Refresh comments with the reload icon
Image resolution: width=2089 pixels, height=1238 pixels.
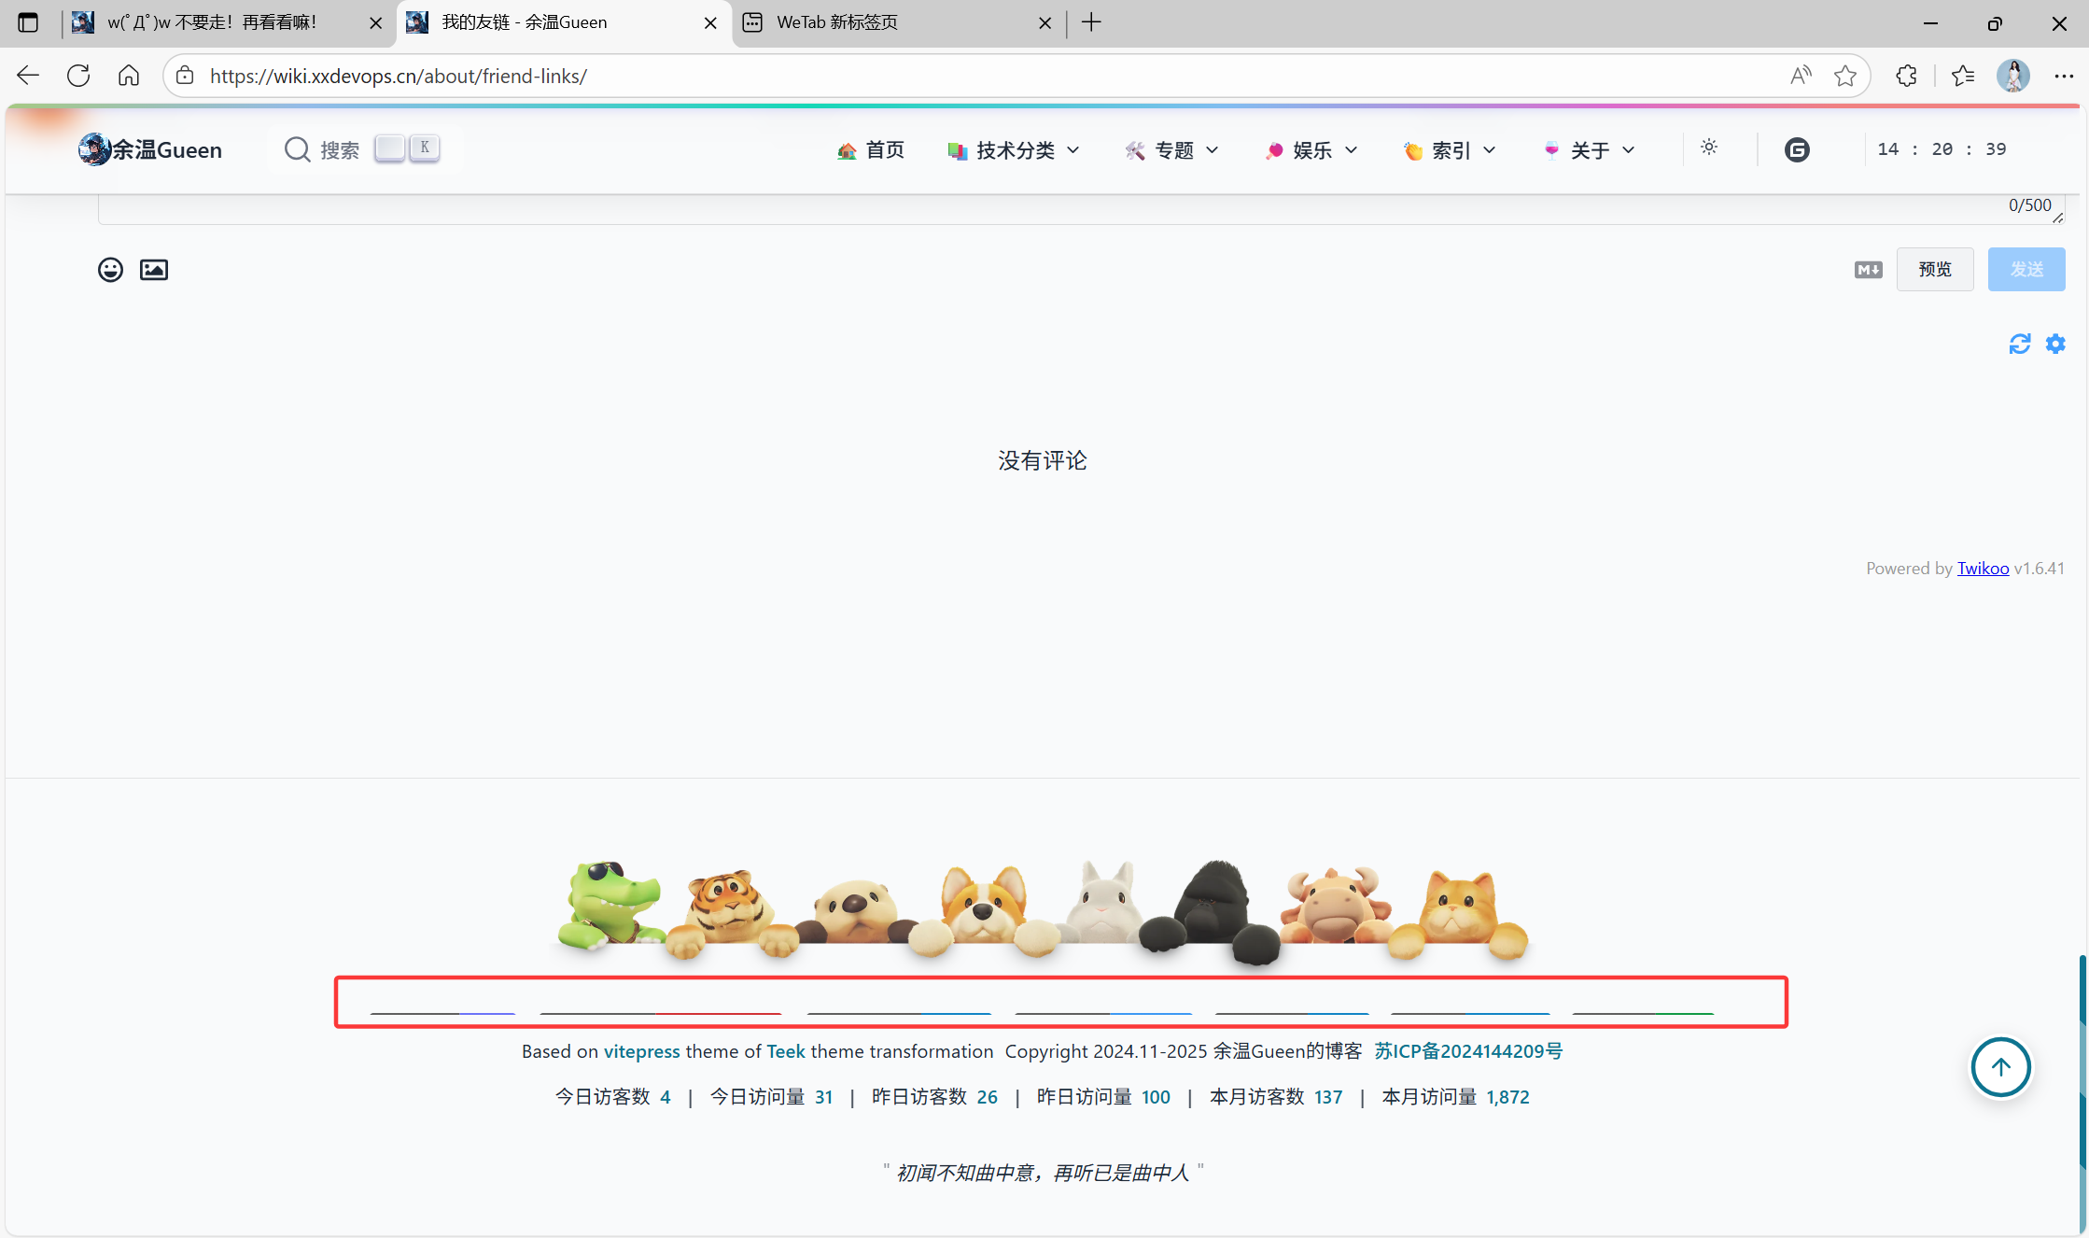click(x=2019, y=344)
